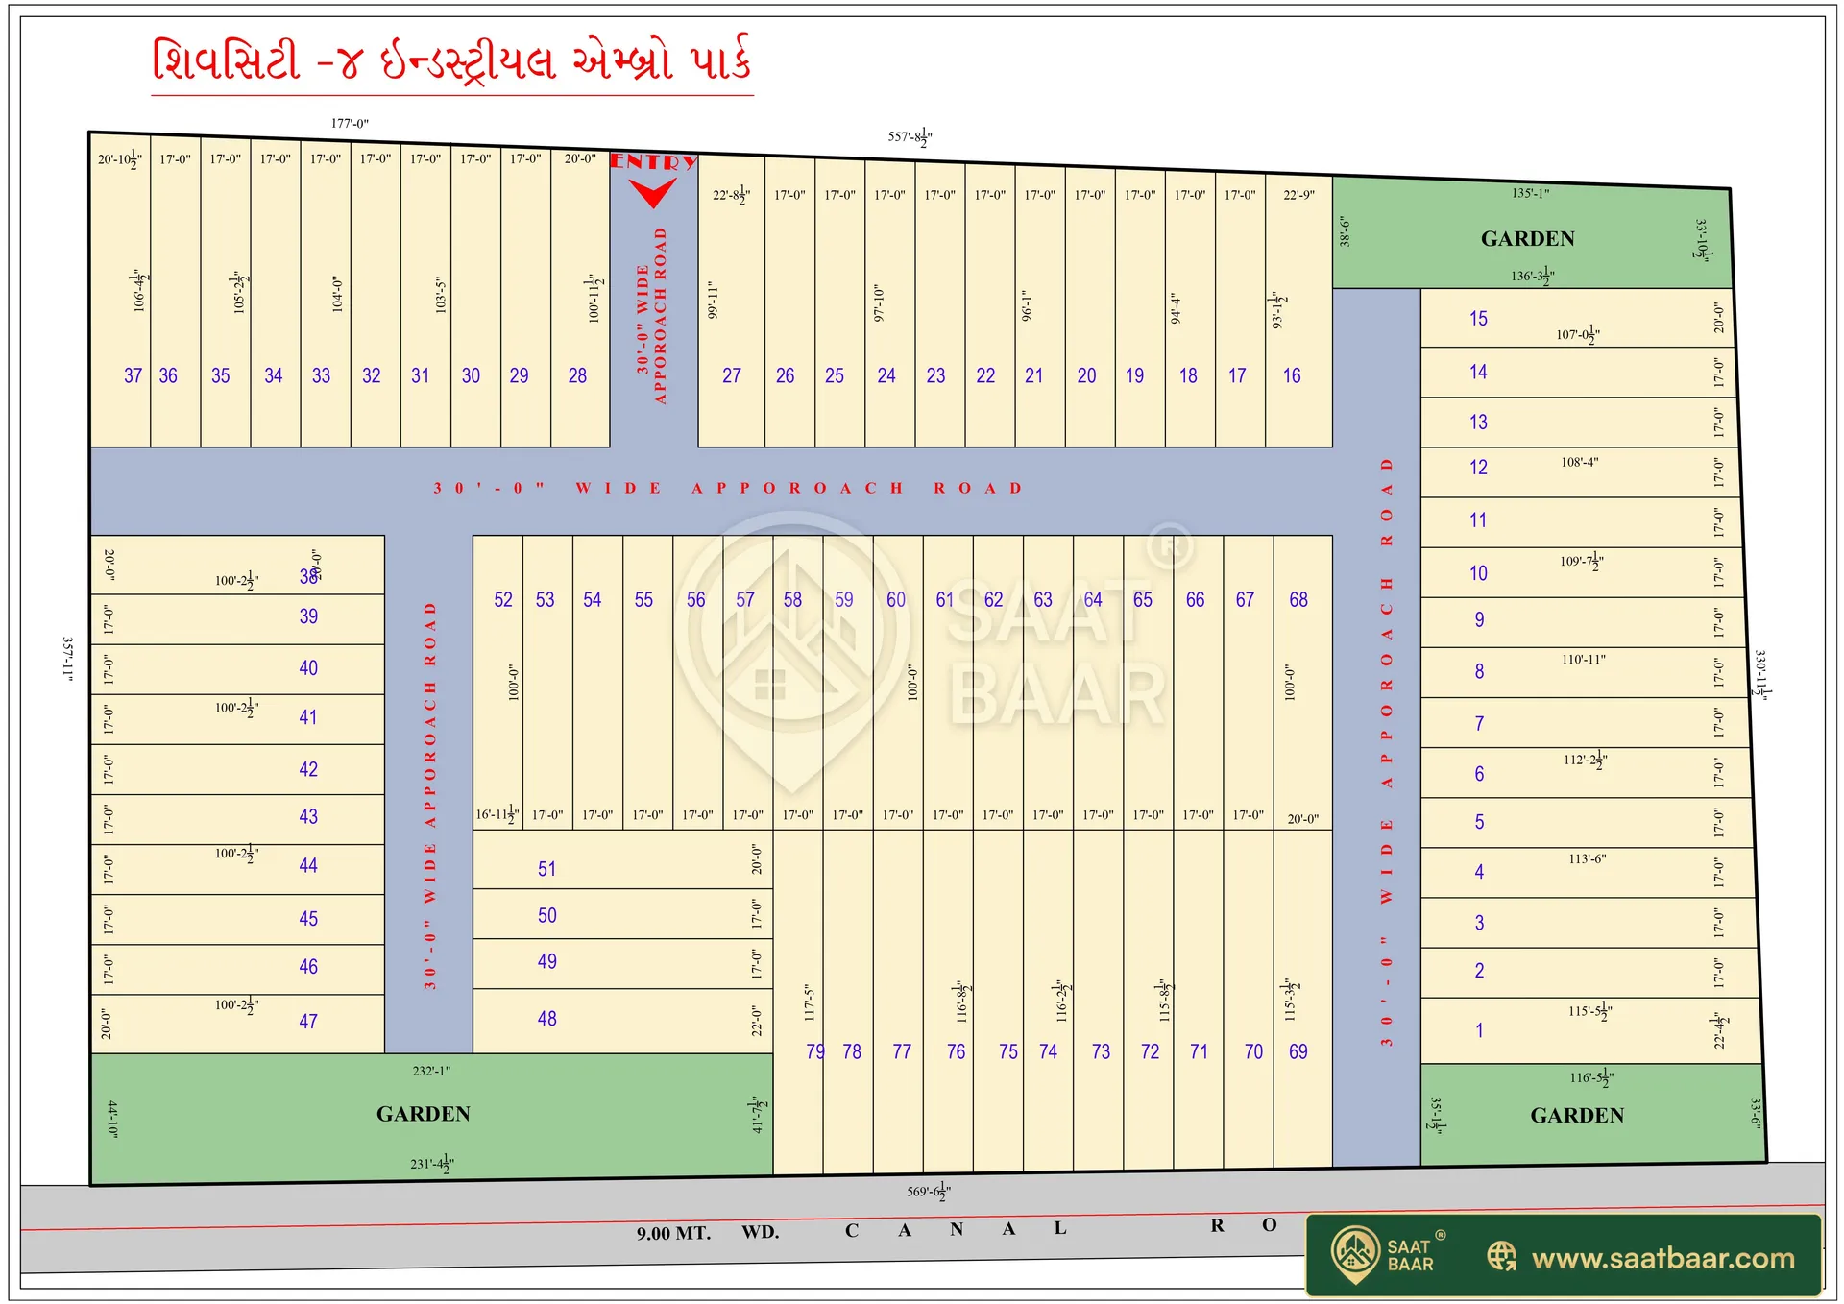Click plot number 1 on right side
This screenshot has height=1304, width=1844.
[1479, 1030]
